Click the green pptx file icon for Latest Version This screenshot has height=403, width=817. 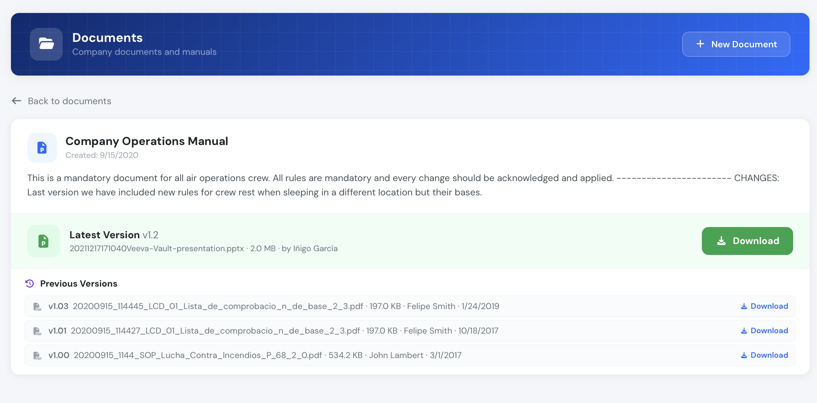[44, 241]
